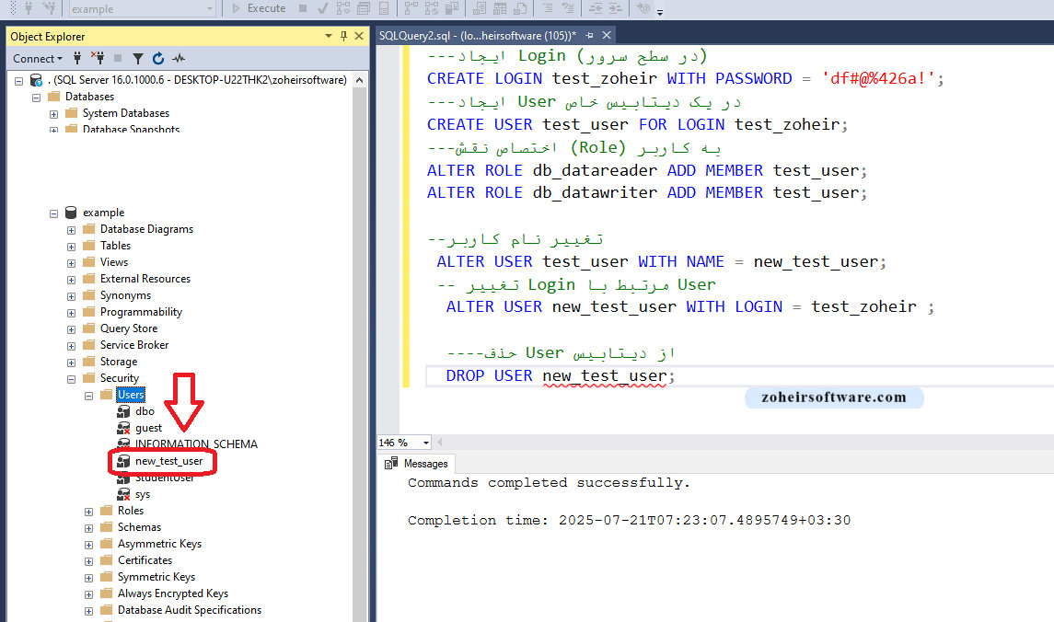Collapse the Databases folder
The height and width of the screenshot is (622, 1054).
[x=36, y=98]
